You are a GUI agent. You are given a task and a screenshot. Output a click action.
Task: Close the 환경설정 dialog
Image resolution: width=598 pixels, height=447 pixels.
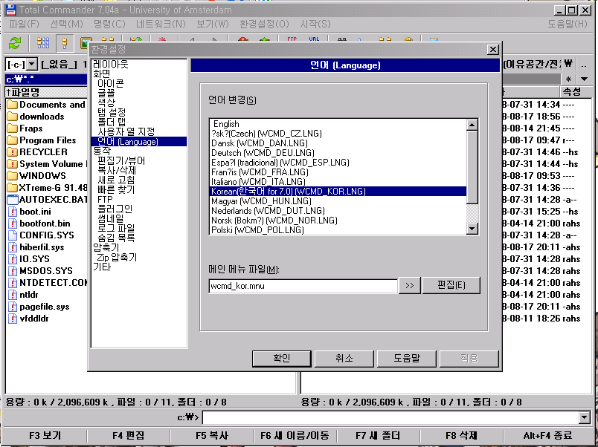(492, 50)
